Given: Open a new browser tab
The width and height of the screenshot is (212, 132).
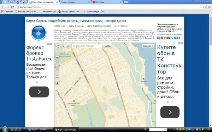Looking at the screenshot, I should point(126,2).
